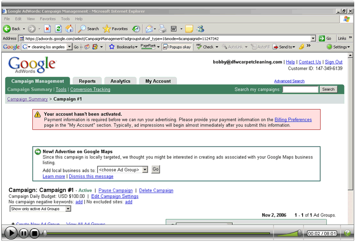Click the Refresh page icon
Screen dimensions: 356x243
click(58, 29)
